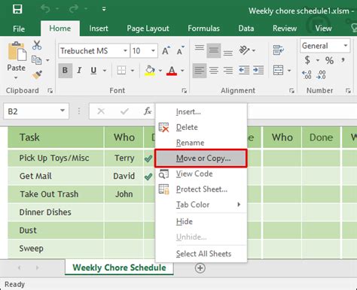Apply the red Font Color

click(x=172, y=71)
